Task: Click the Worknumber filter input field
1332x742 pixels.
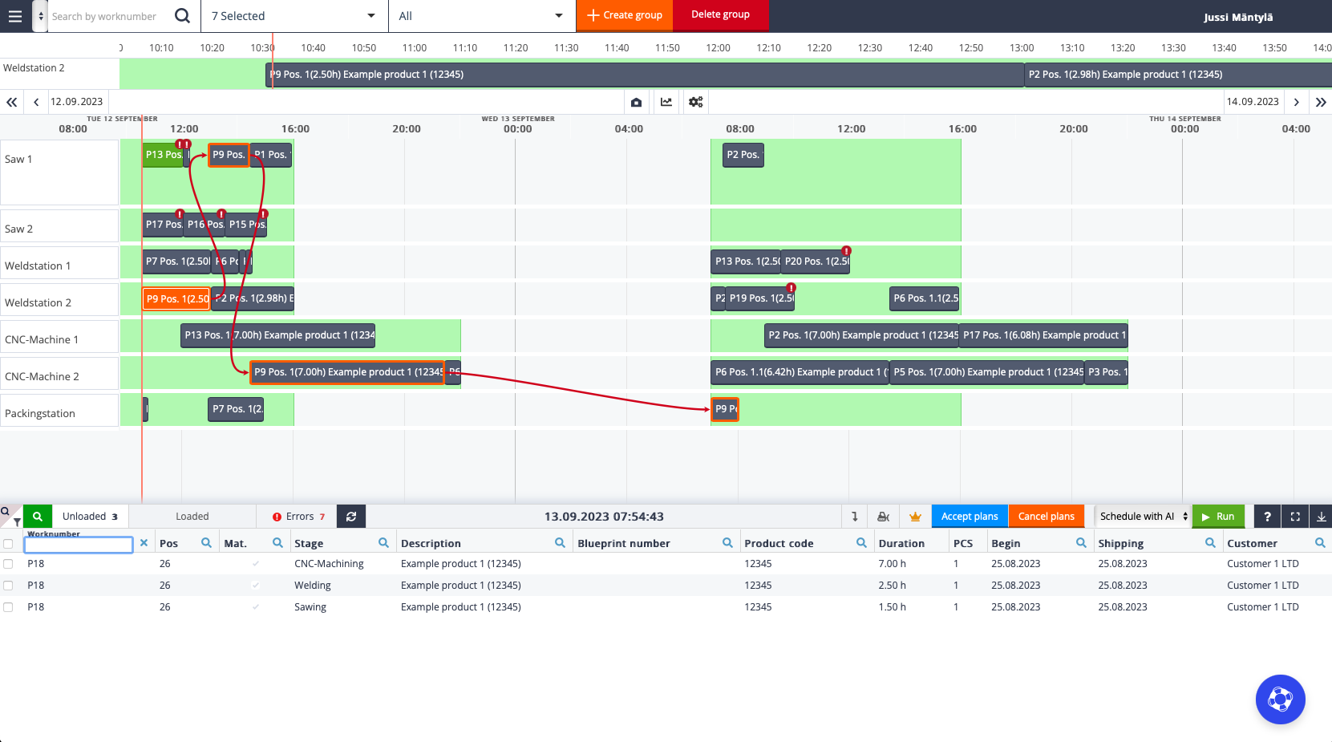Action: tap(78, 545)
